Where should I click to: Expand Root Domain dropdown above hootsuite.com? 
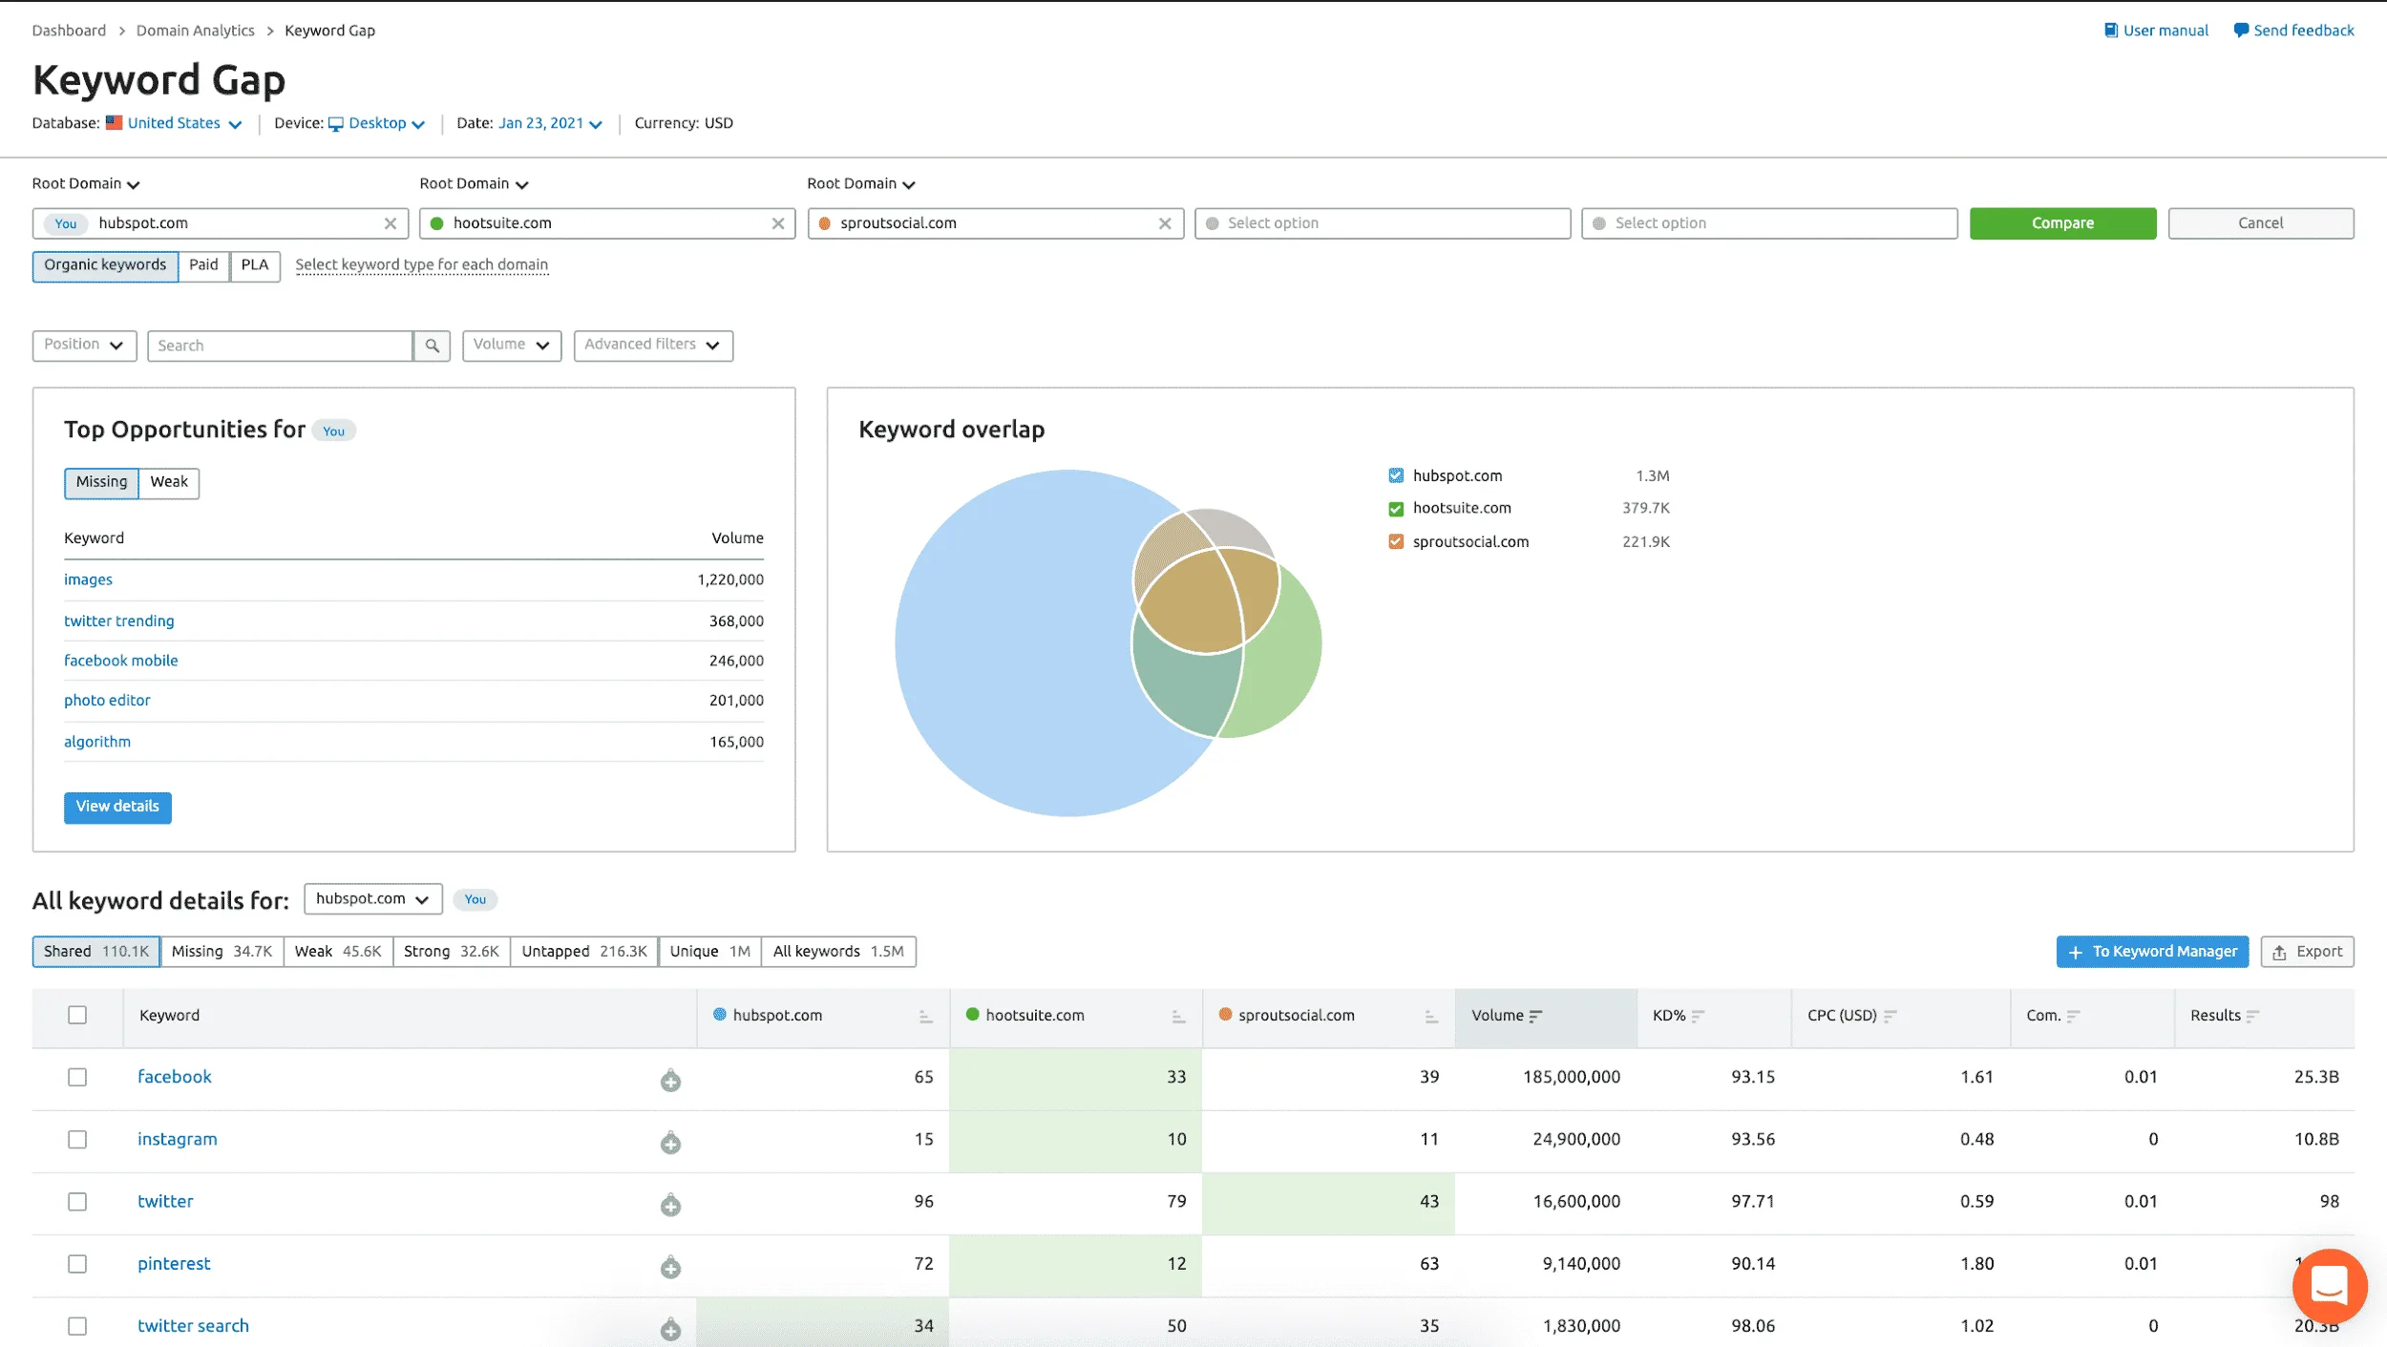coord(474,183)
